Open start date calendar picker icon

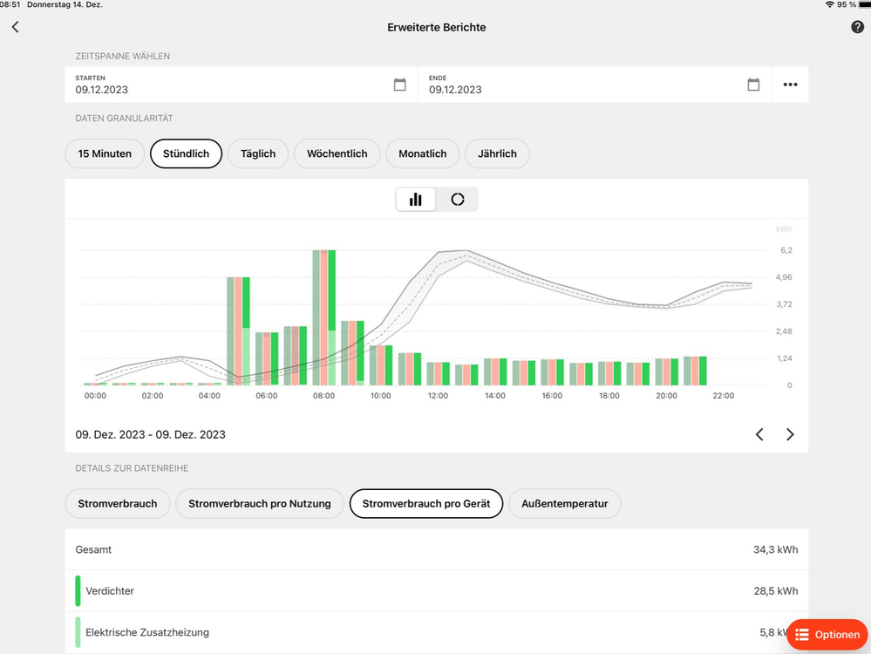pos(400,85)
